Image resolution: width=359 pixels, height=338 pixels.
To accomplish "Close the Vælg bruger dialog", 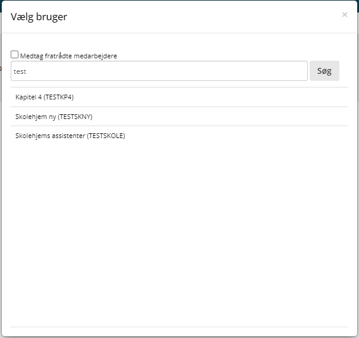I will (x=344, y=15).
